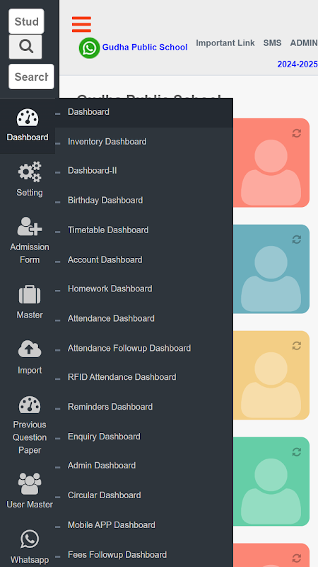Click the user avatar on blue card
318x567 pixels.
(x=271, y=279)
